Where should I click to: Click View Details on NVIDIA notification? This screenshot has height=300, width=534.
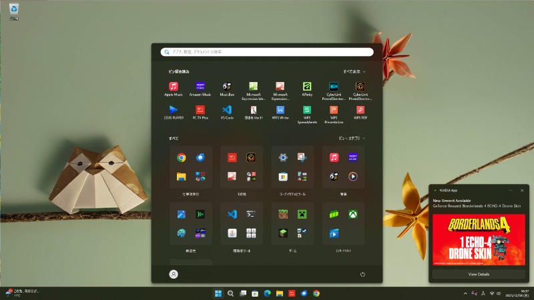point(479,274)
